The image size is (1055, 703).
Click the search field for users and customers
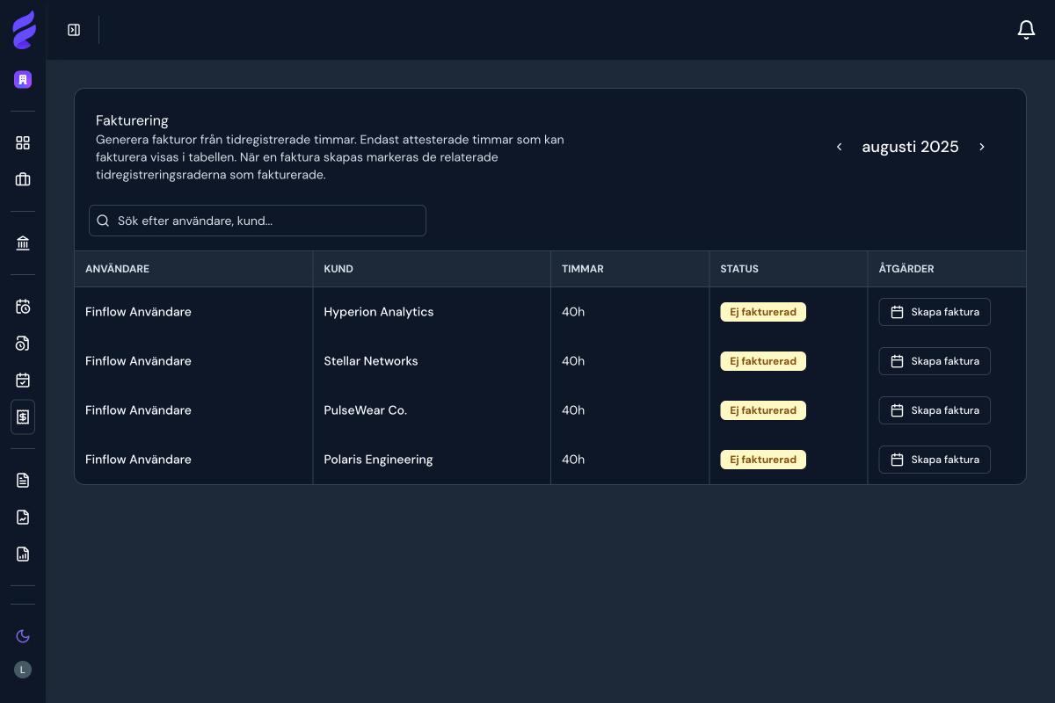257,221
